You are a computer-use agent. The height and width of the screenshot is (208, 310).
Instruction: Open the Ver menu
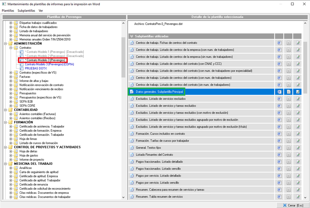click(41, 11)
